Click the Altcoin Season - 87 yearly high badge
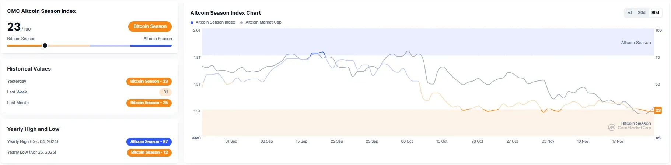The height and width of the screenshot is (165, 671). (x=149, y=142)
